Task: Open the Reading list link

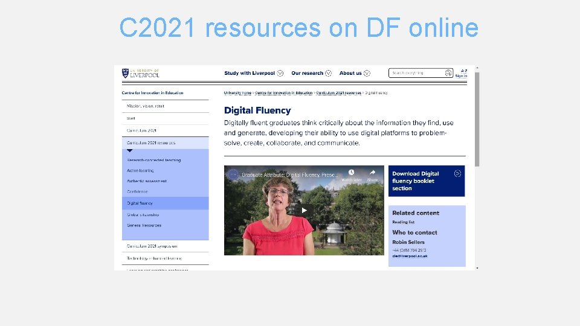Action: pyautogui.click(x=403, y=222)
